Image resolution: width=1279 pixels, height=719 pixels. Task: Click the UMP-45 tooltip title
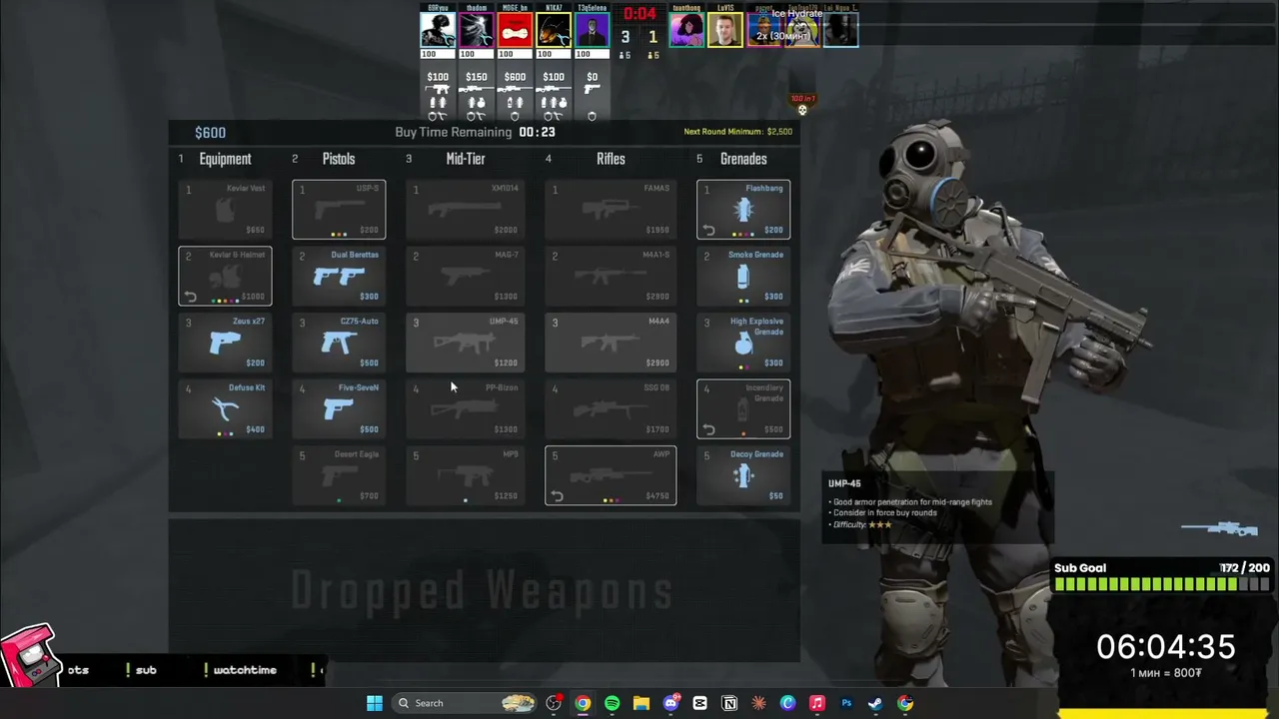(844, 483)
